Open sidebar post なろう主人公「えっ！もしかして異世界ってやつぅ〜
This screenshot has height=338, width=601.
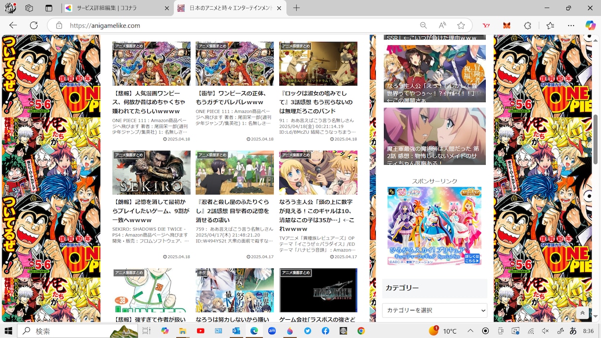434,74
